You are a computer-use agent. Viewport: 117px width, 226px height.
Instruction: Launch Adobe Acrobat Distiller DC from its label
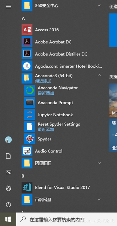coord(61,54)
